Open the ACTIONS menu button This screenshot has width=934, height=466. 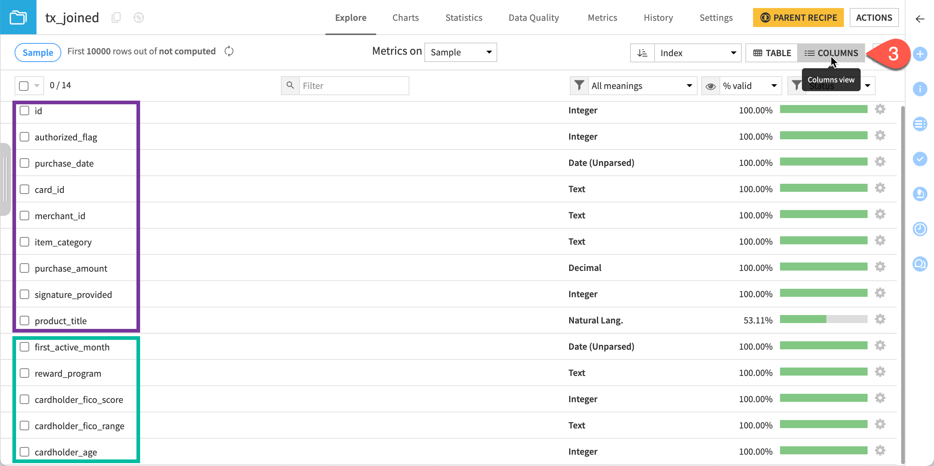(x=874, y=17)
